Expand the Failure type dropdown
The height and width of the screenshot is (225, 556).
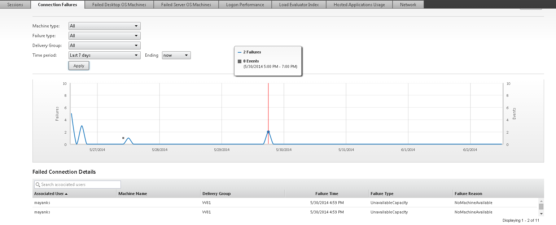[x=104, y=36]
